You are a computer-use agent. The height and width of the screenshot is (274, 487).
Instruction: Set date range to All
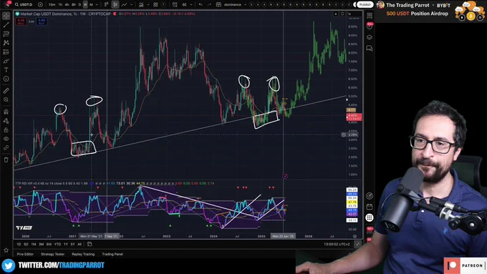(79, 244)
